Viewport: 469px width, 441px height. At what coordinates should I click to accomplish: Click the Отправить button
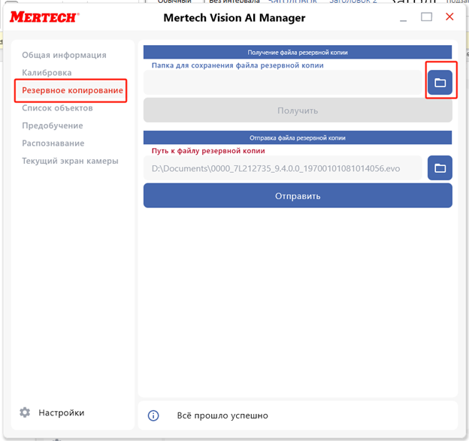coord(298,196)
